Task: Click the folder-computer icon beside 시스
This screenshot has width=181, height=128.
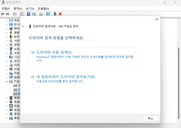Action: pos(11,57)
